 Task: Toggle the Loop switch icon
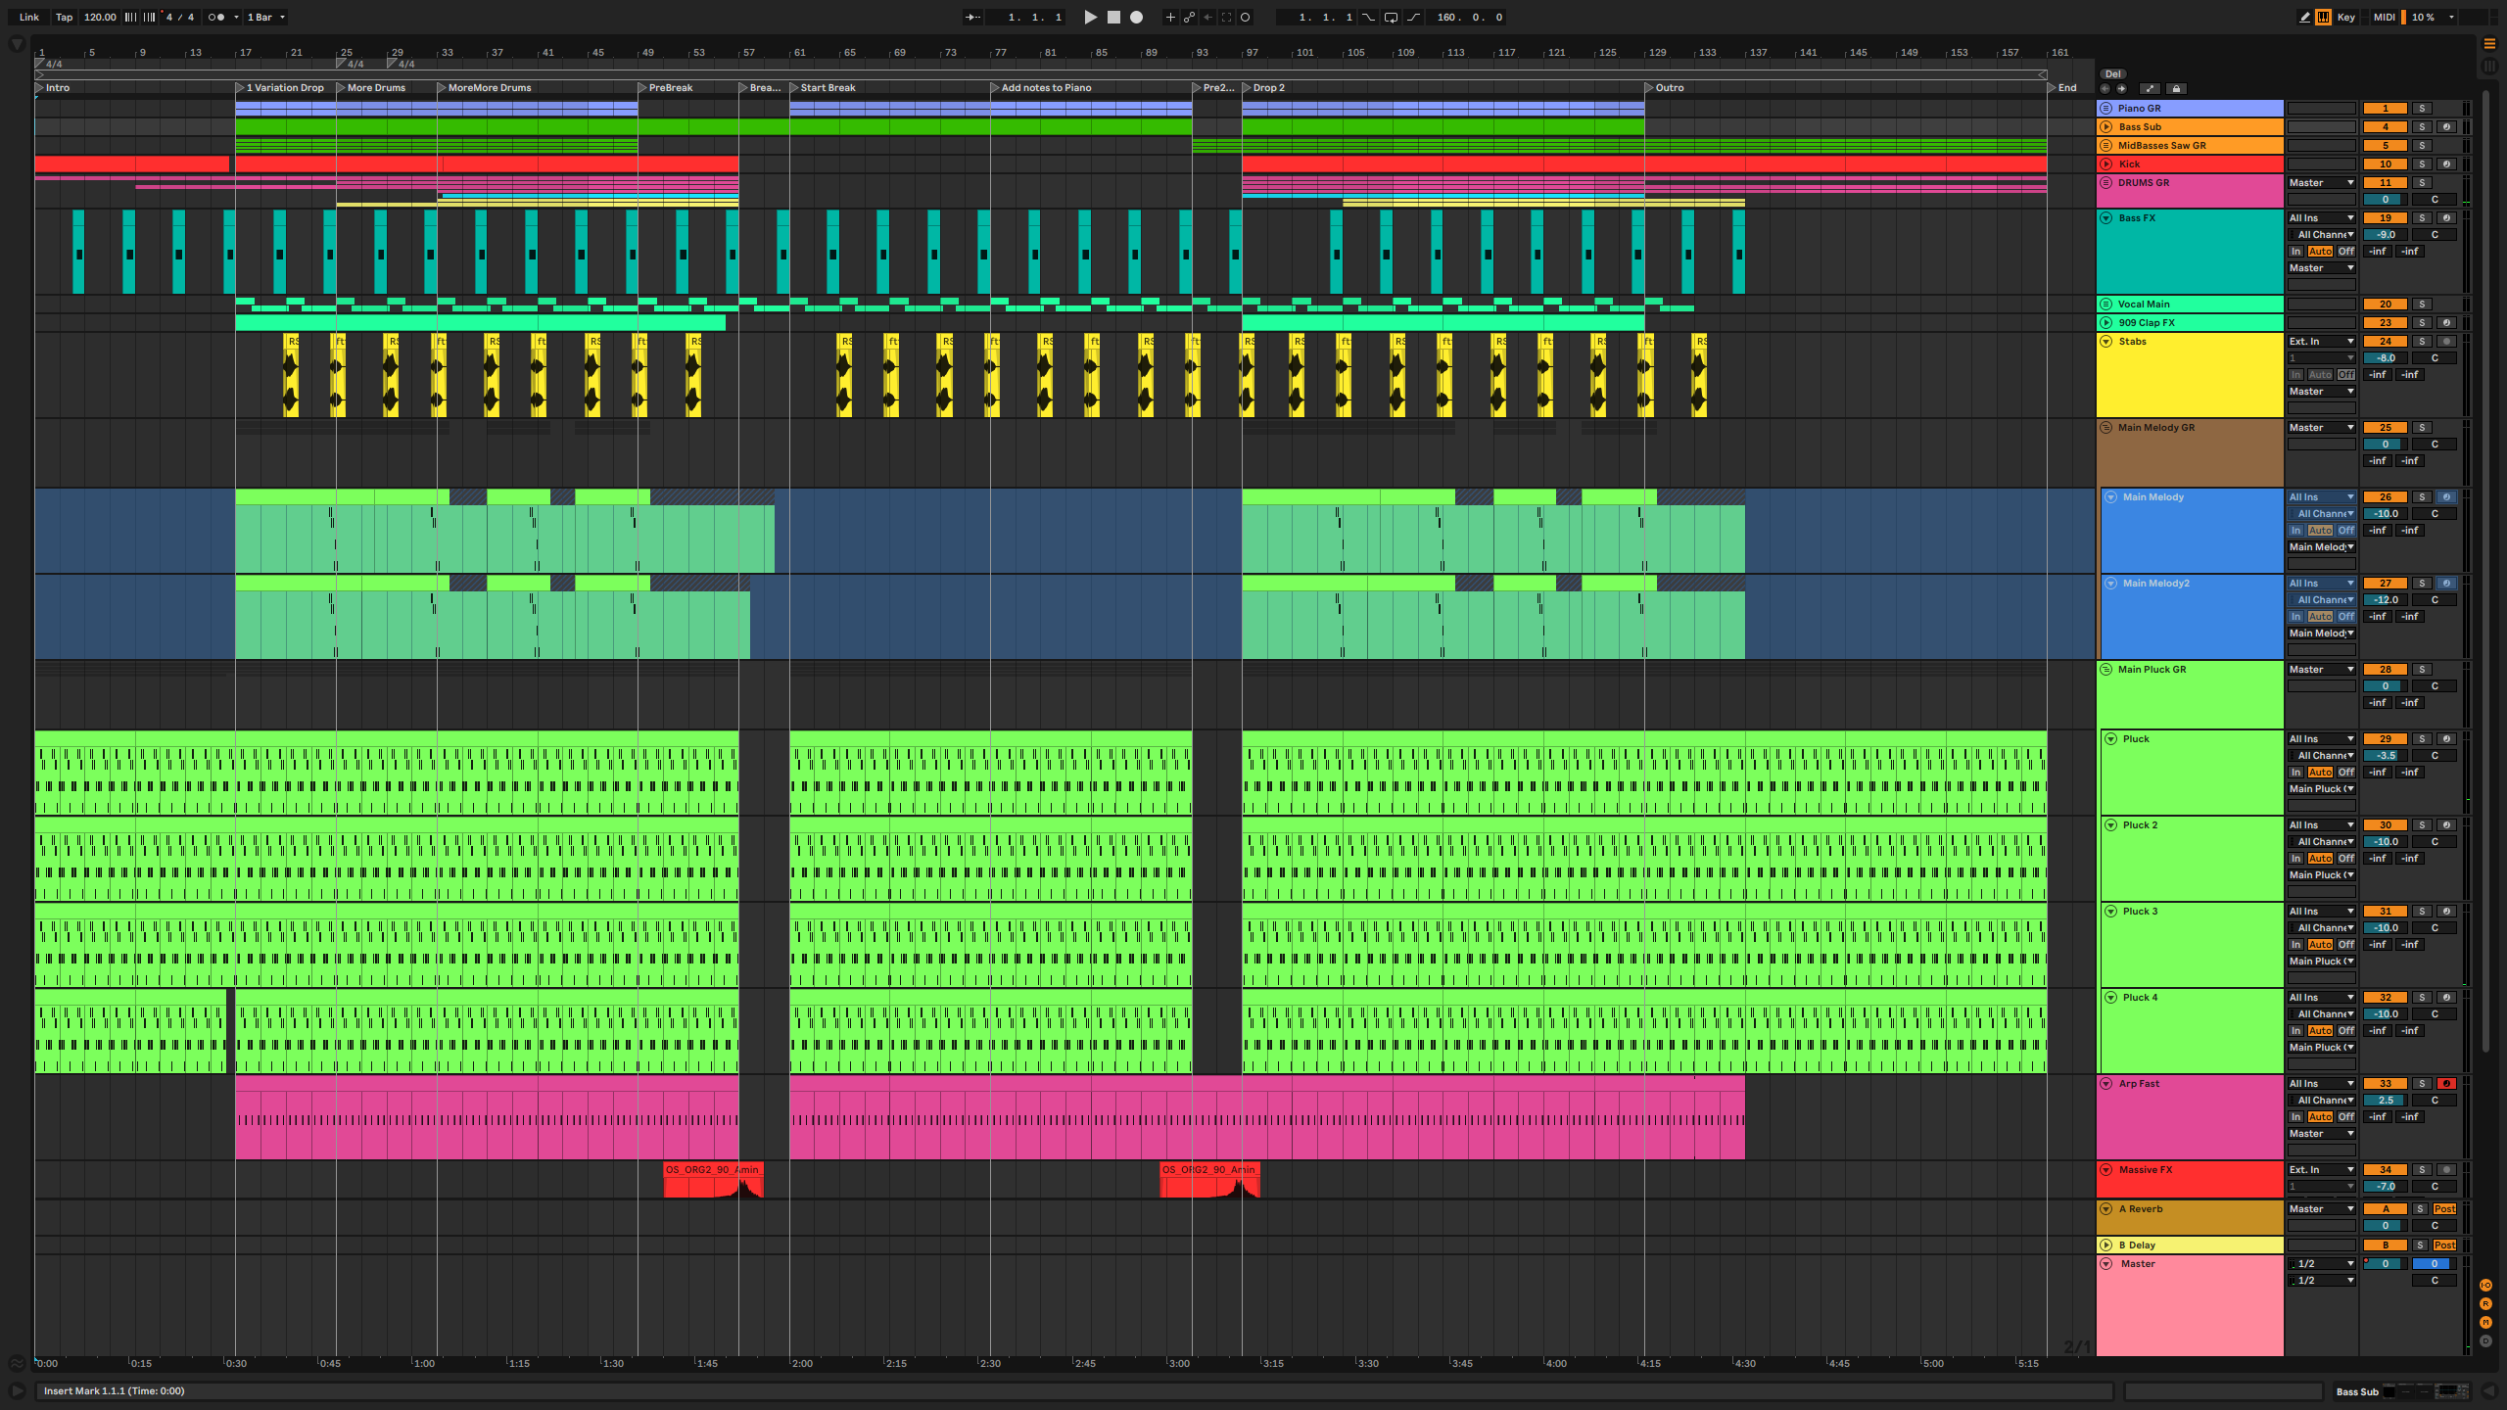pos(1391,17)
